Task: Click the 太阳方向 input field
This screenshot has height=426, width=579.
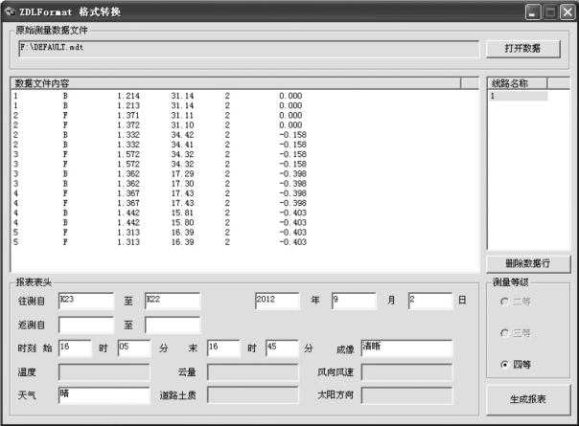Action: tap(406, 395)
